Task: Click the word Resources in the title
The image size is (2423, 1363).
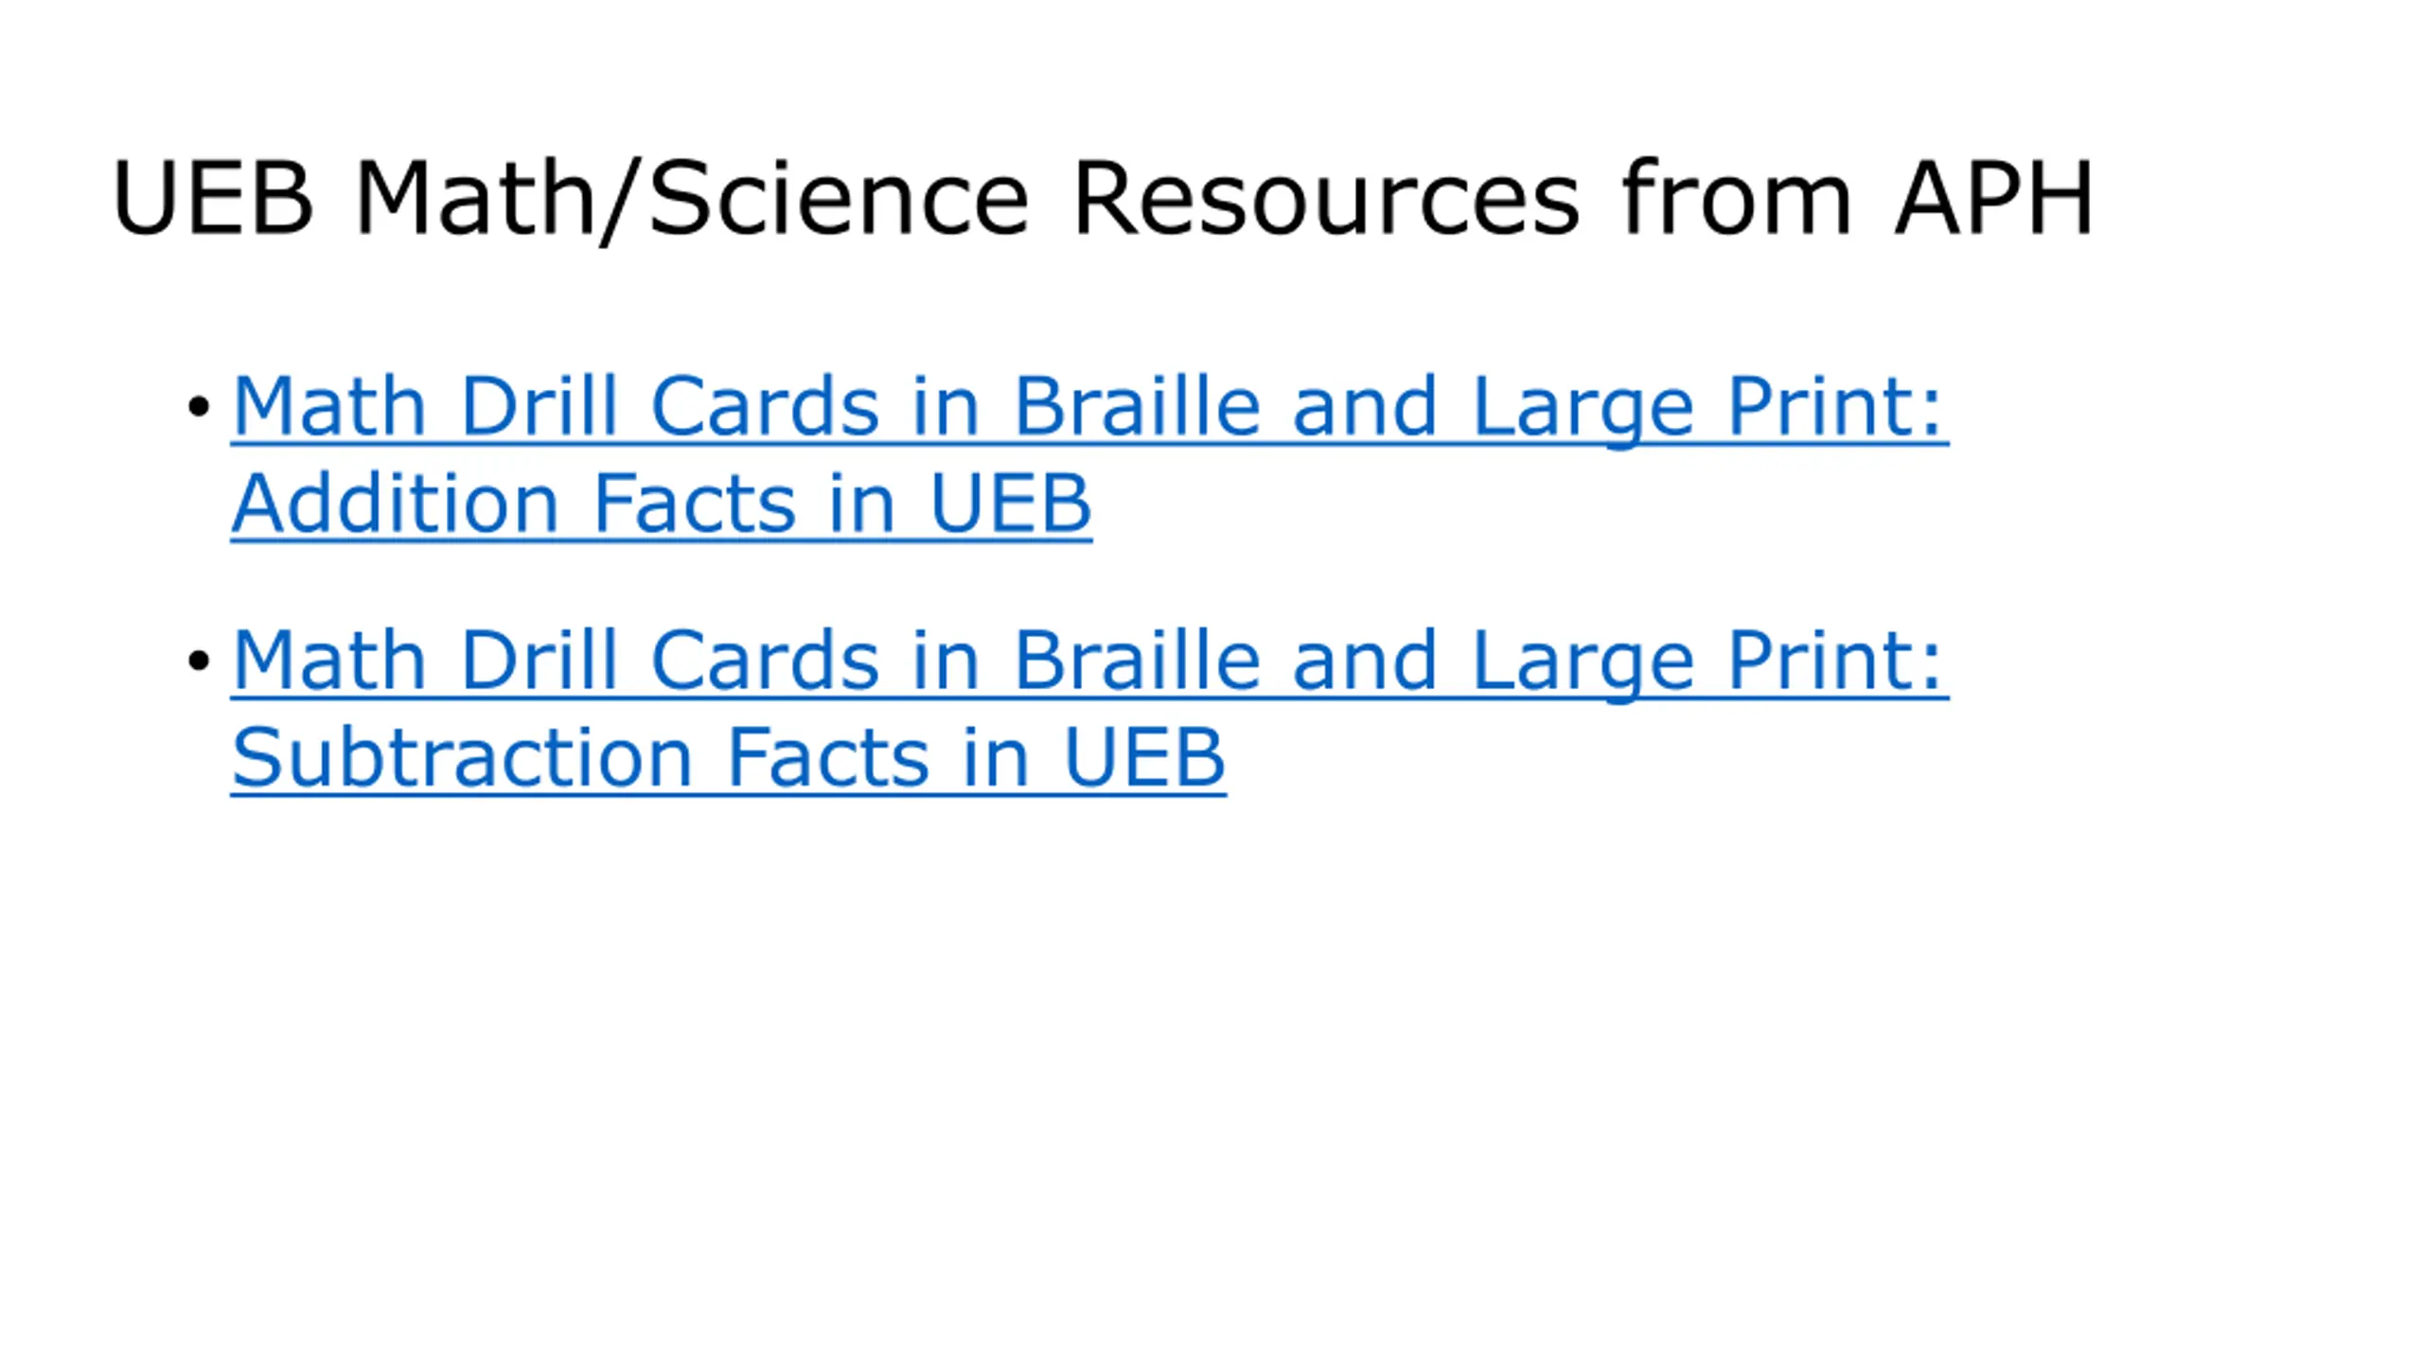Action: (1325, 198)
